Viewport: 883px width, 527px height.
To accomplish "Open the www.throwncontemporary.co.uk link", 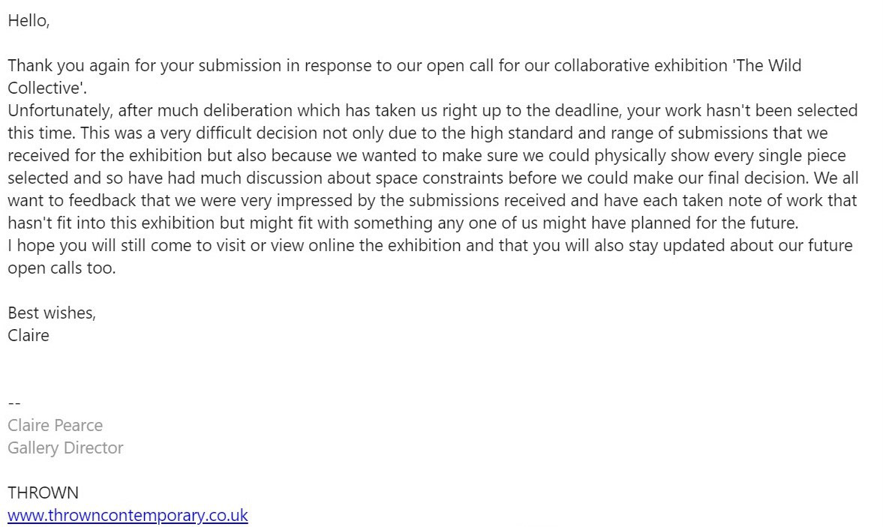I will [x=128, y=515].
